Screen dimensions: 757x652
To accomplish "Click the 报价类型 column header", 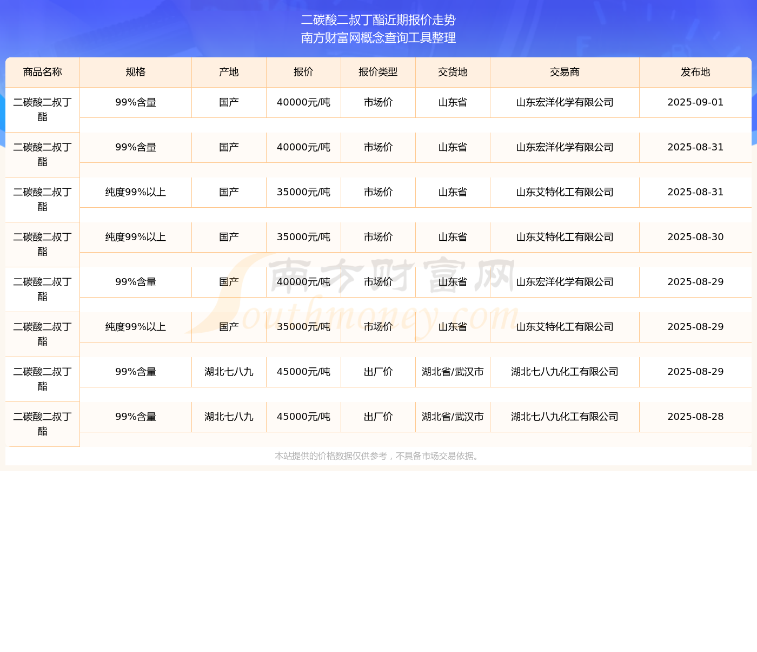I will point(378,72).
